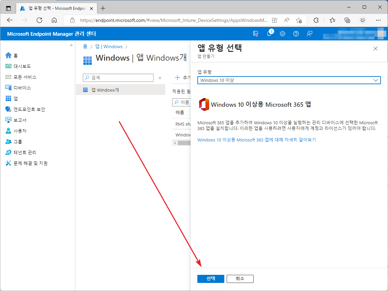The width and height of the screenshot is (388, 291).
Task: Close the Microsoft Endpoint tab
Action: tap(91, 8)
